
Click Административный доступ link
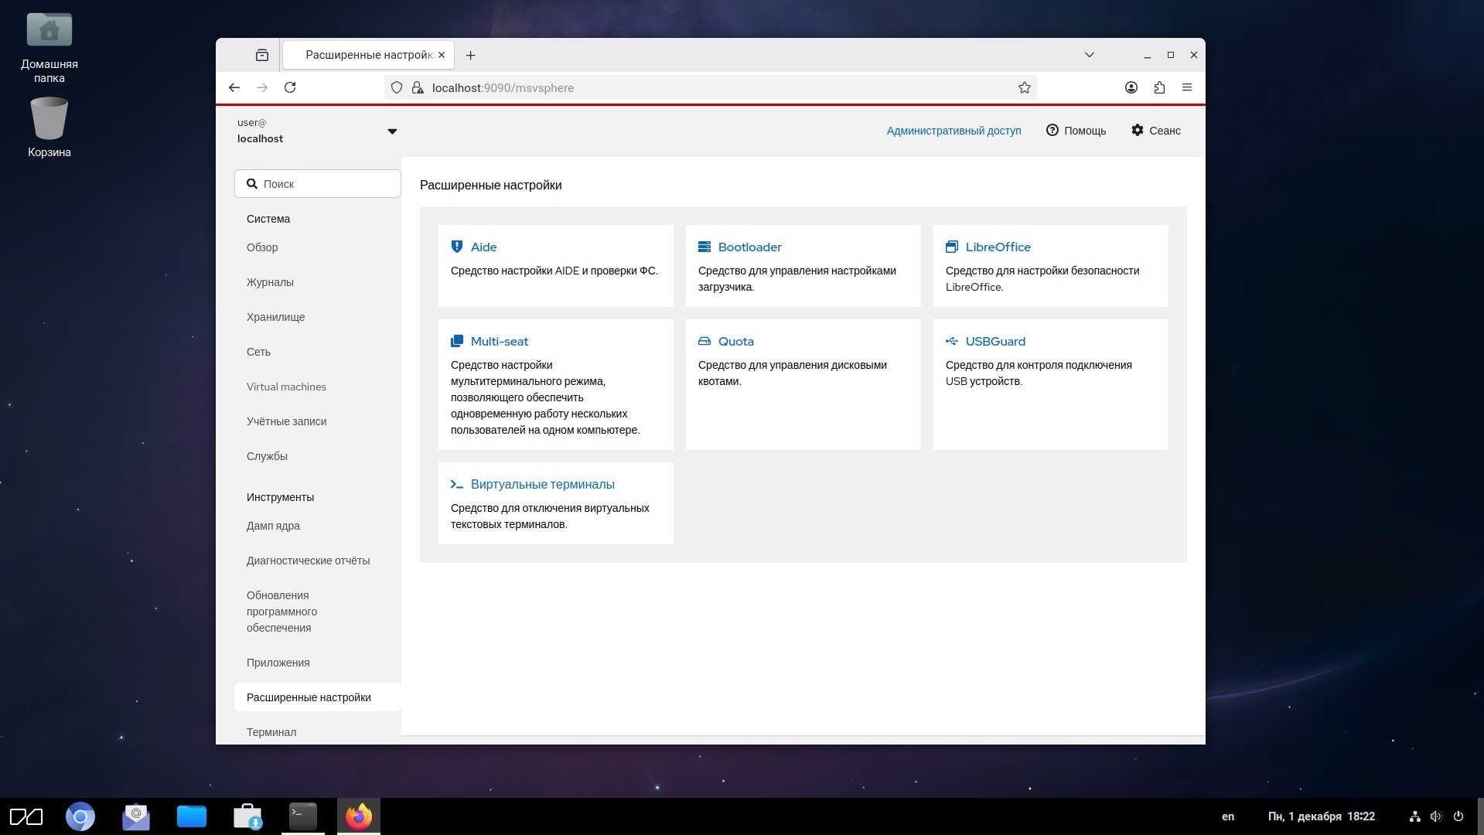[x=954, y=131]
